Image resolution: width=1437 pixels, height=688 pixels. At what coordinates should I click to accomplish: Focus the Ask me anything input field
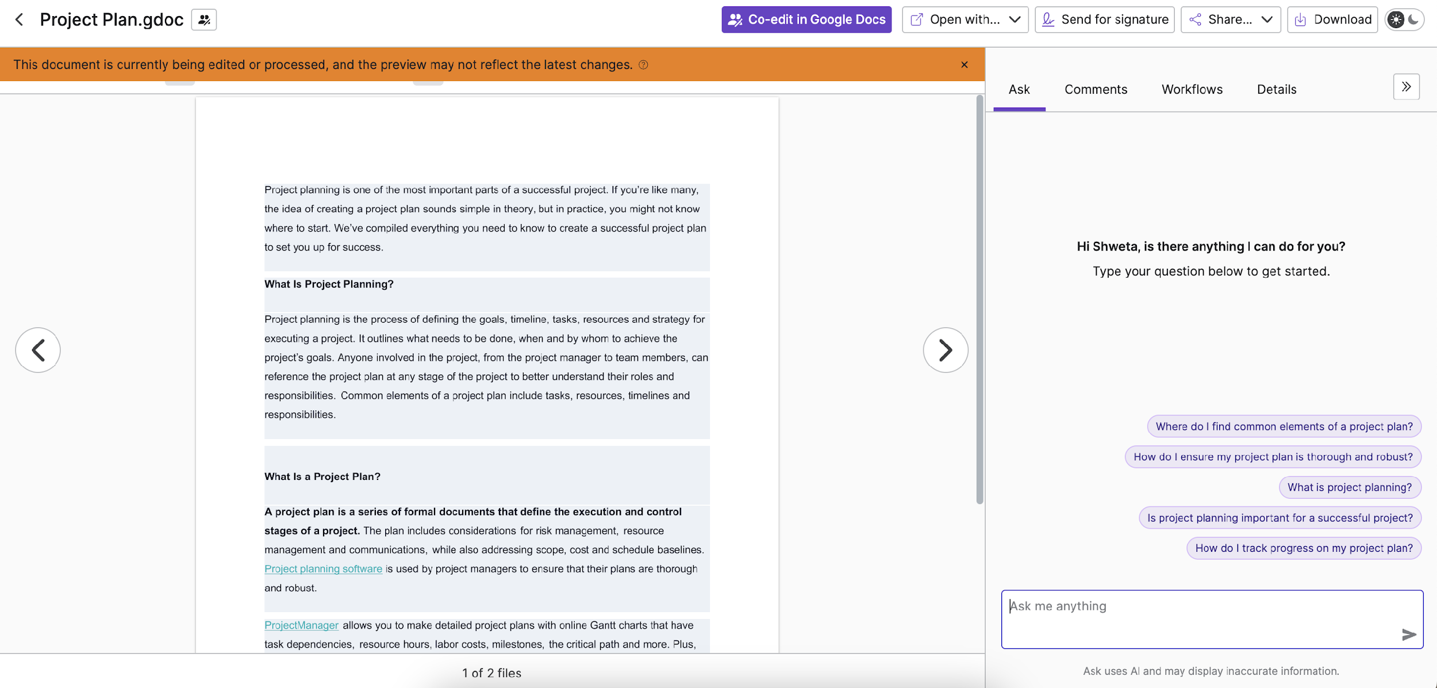[1212, 619]
